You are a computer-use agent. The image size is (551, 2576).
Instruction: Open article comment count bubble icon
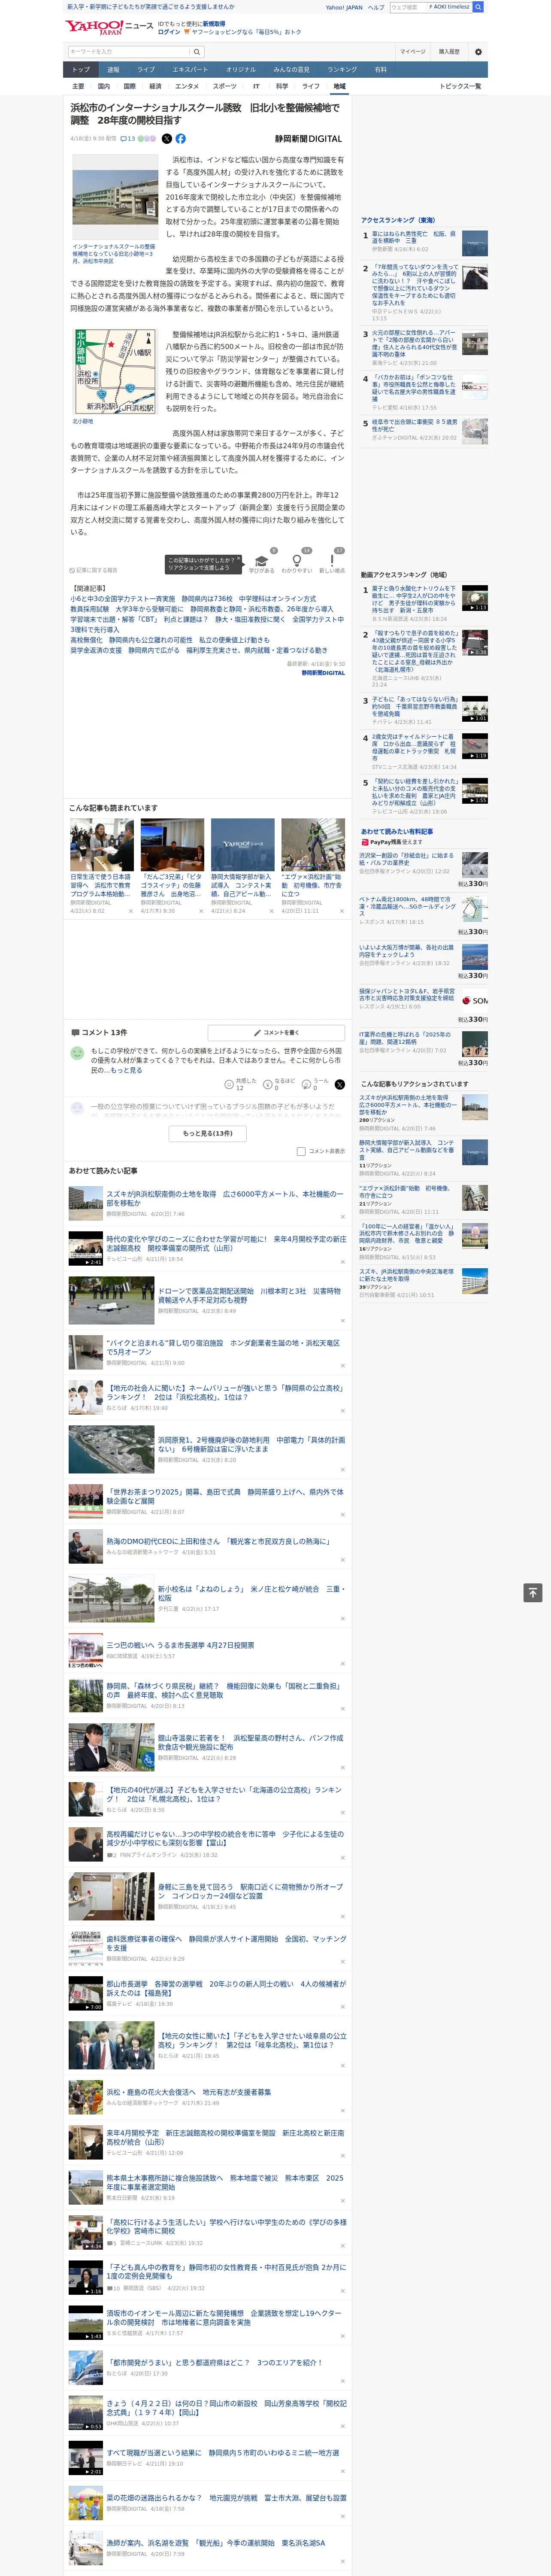tap(123, 139)
